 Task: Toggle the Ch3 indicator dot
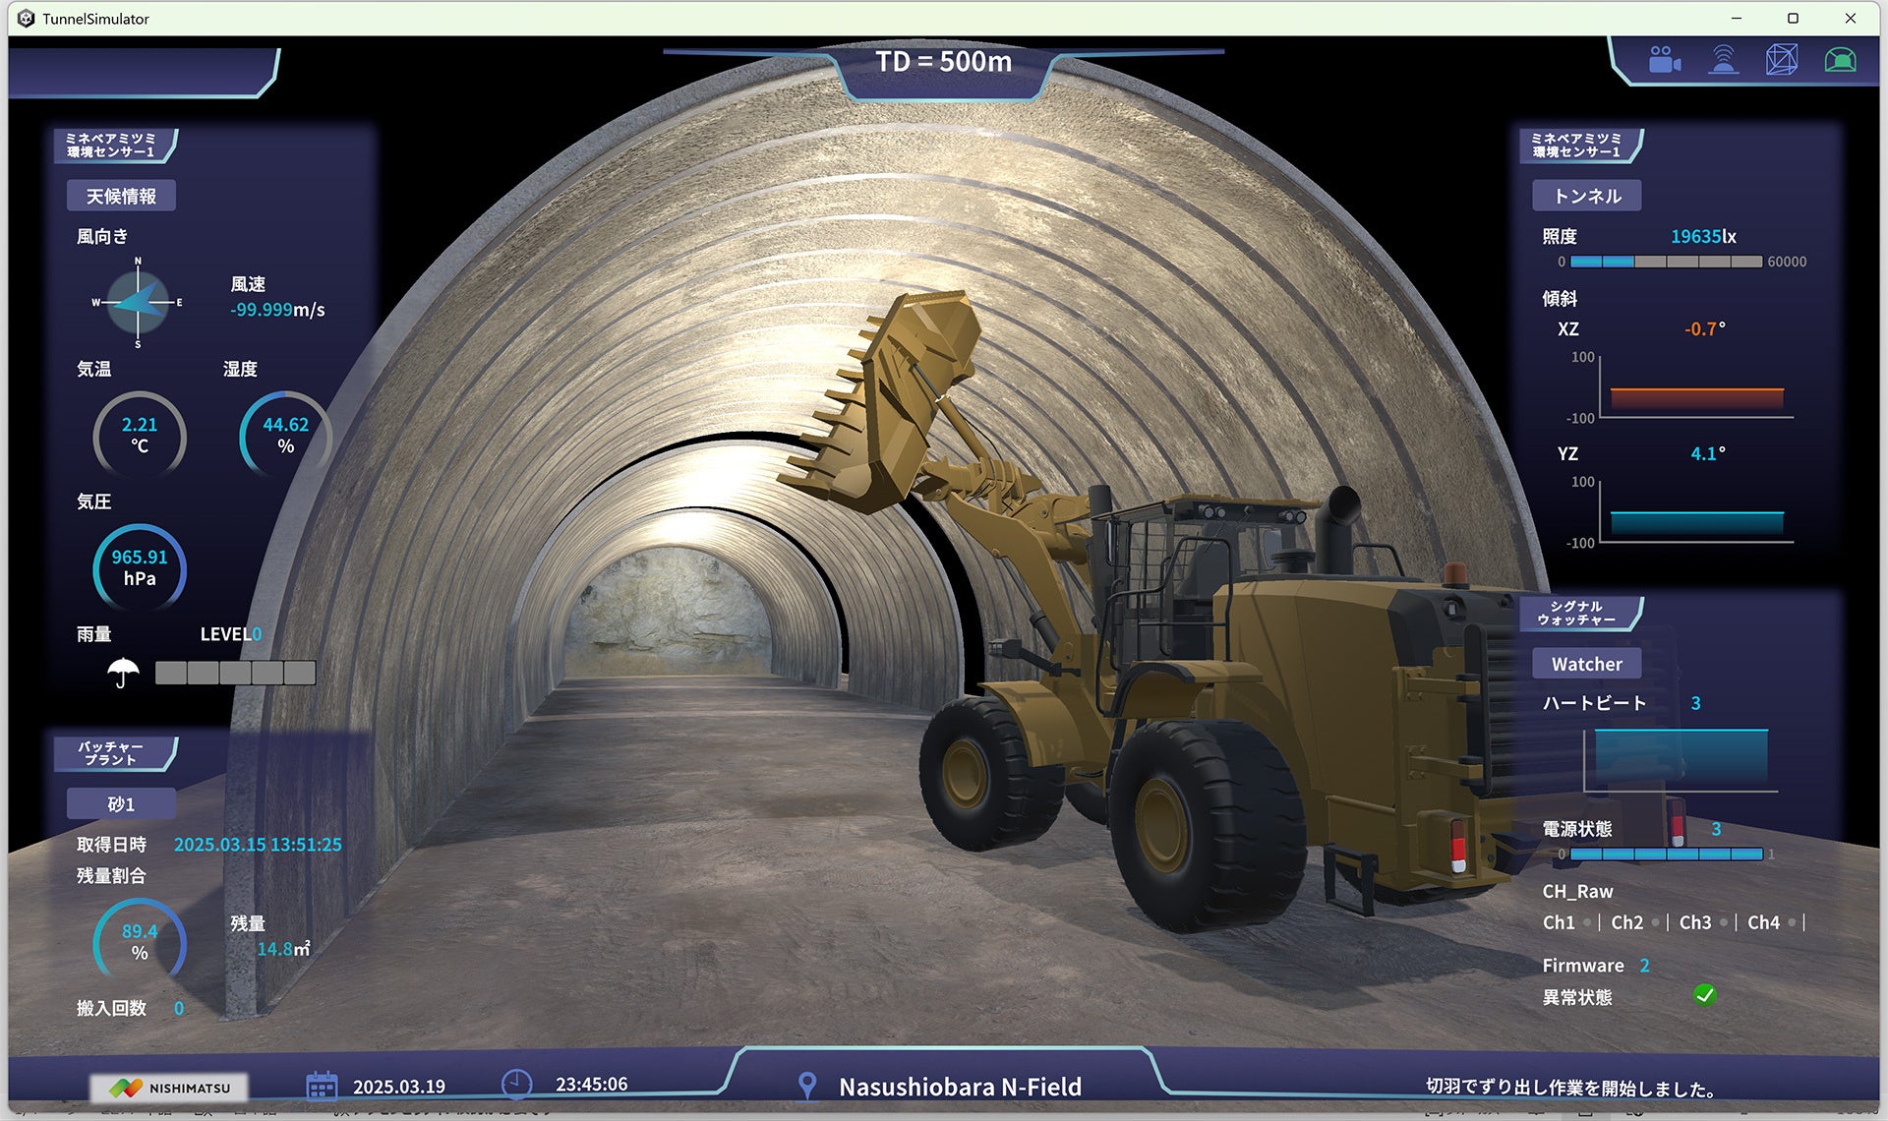pyautogui.click(x=1724, y=922)
